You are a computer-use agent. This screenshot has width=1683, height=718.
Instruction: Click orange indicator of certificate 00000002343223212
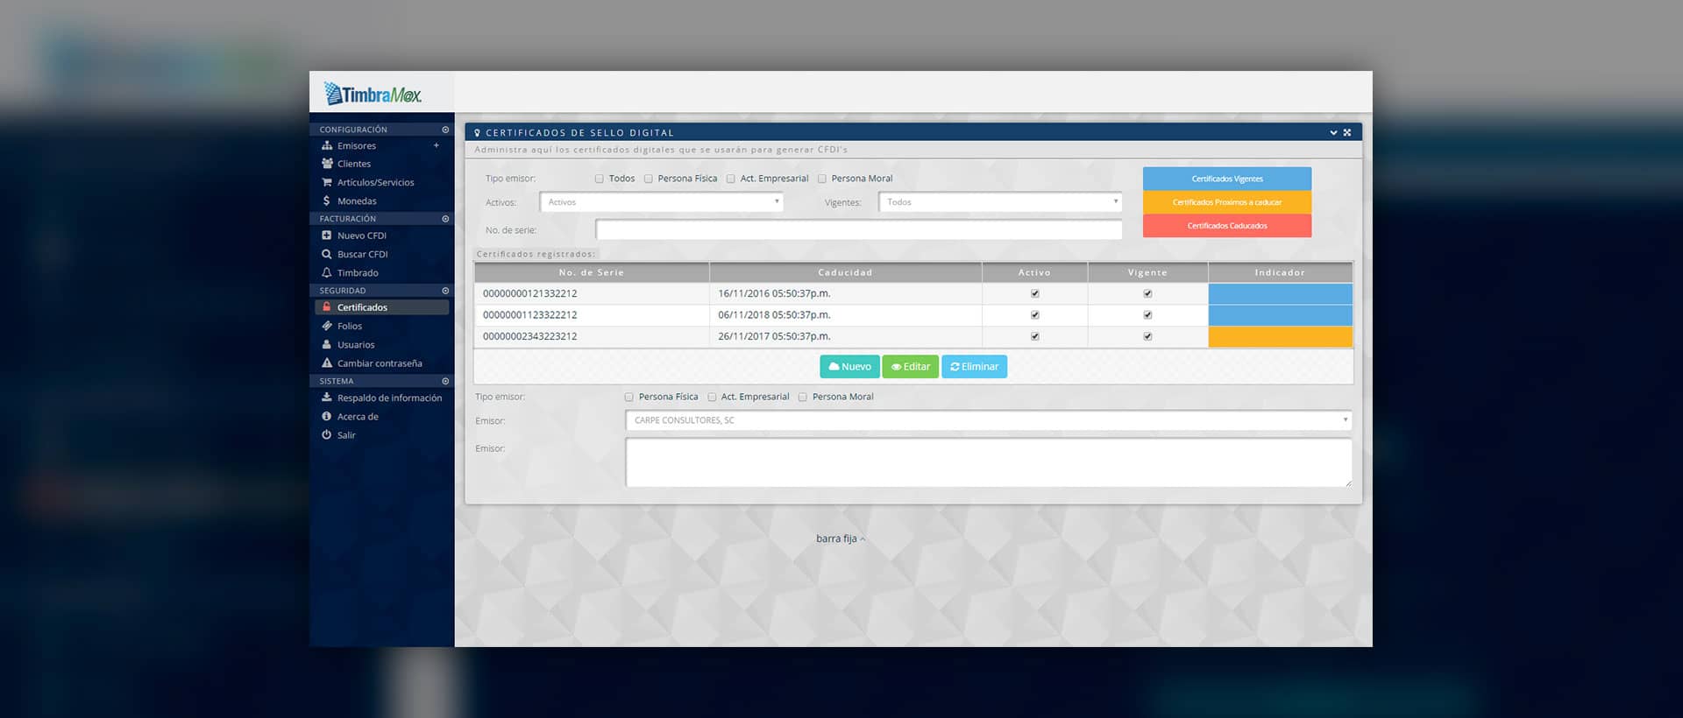1281,336
